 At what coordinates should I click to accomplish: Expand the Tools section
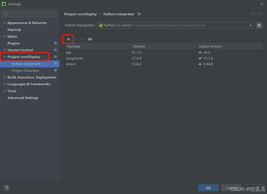pyautogui.click(x=5, y=91)
